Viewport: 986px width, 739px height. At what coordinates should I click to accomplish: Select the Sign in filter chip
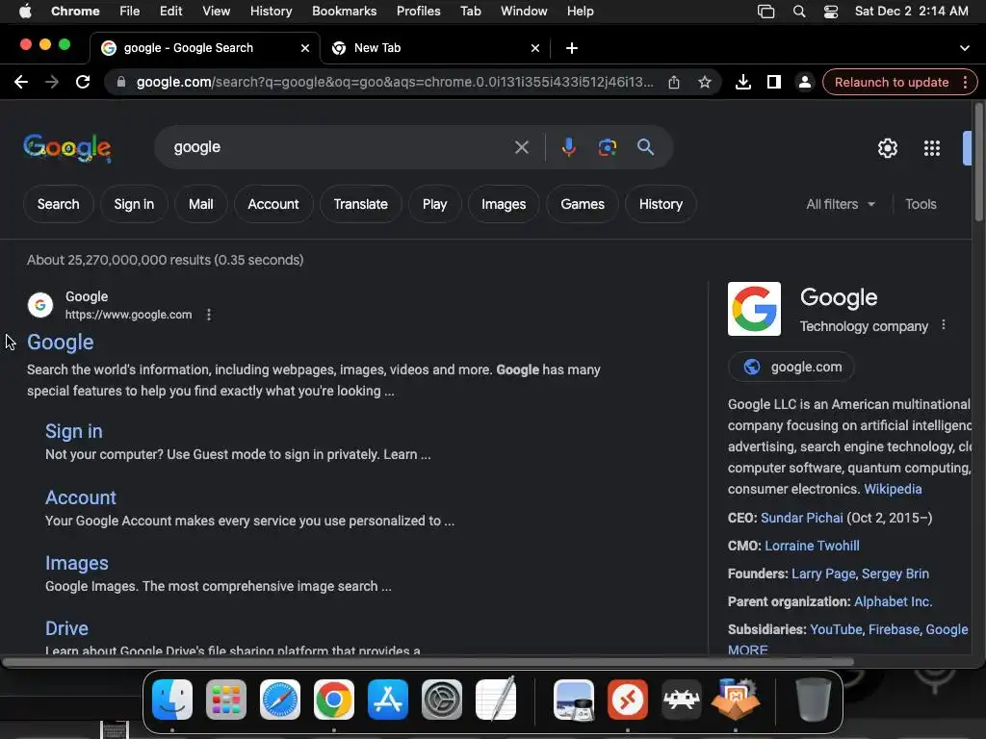pos(134,204)
